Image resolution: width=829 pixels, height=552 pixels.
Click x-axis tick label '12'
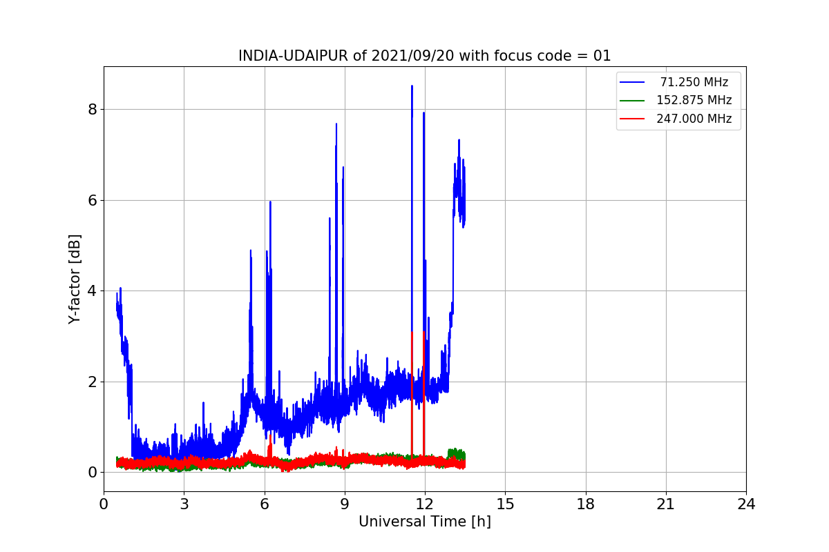[425, 504]
